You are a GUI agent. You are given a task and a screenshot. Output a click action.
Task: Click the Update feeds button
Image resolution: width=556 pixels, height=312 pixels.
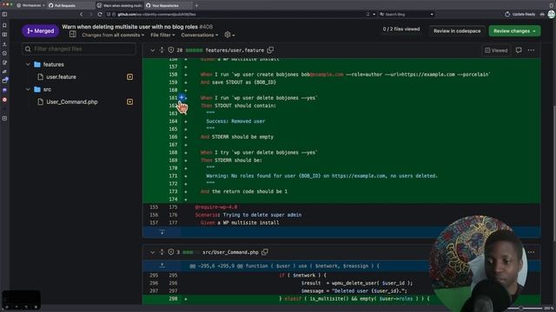(520, 14)
